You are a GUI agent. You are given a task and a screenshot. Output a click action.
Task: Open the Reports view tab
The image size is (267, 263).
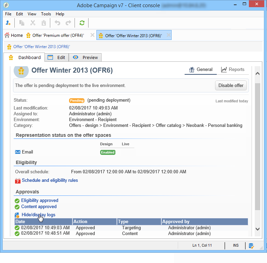click(x=232, y=70)
